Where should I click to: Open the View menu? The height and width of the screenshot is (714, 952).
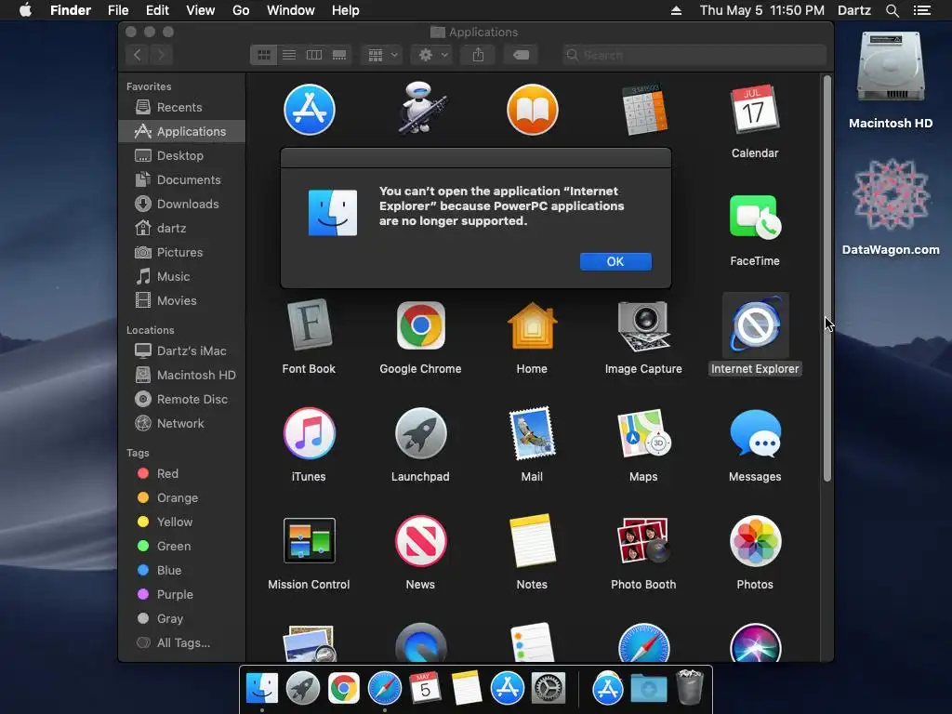(x=201, y=10)
